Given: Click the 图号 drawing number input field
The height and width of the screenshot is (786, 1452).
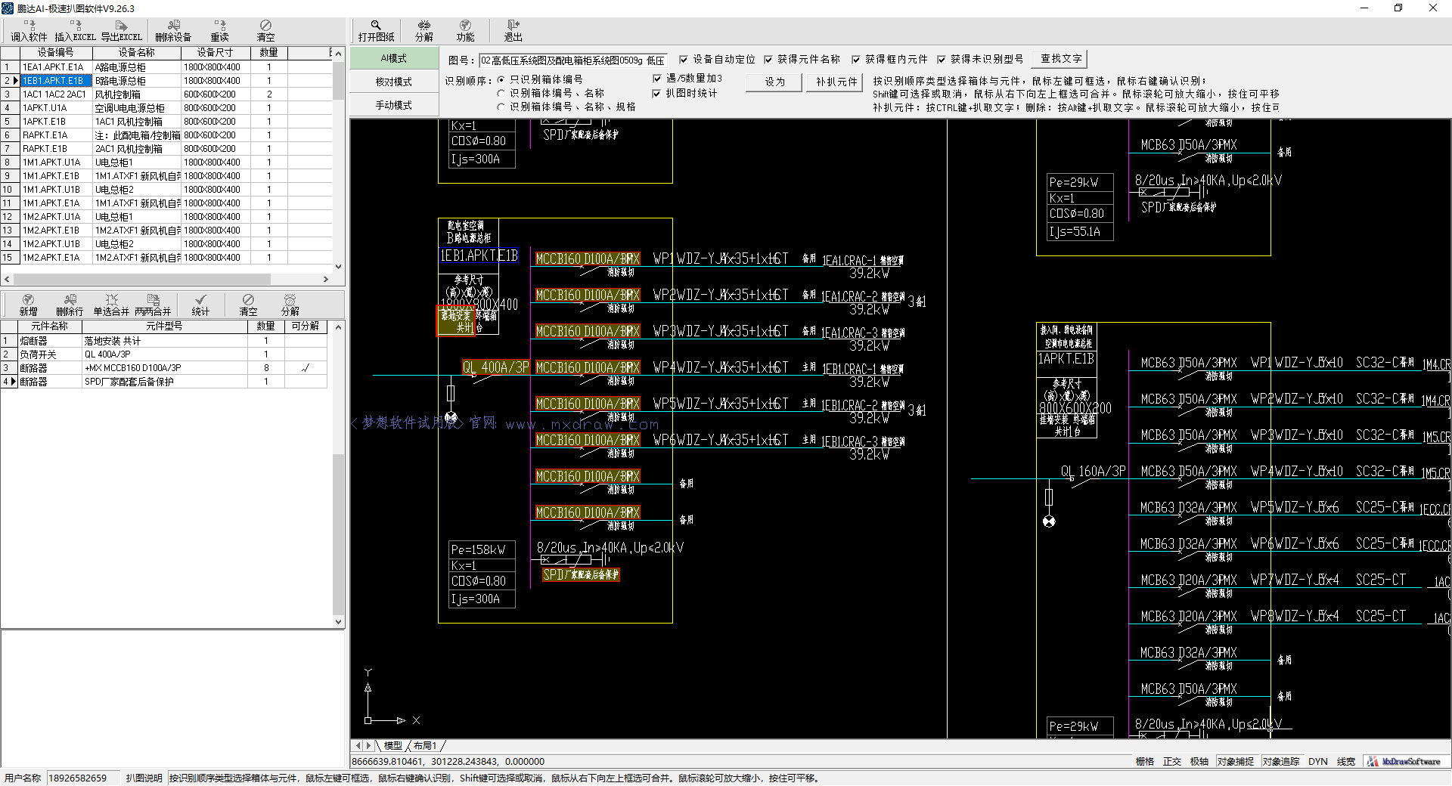Looking at the screenshot, I should pos(573,60).
